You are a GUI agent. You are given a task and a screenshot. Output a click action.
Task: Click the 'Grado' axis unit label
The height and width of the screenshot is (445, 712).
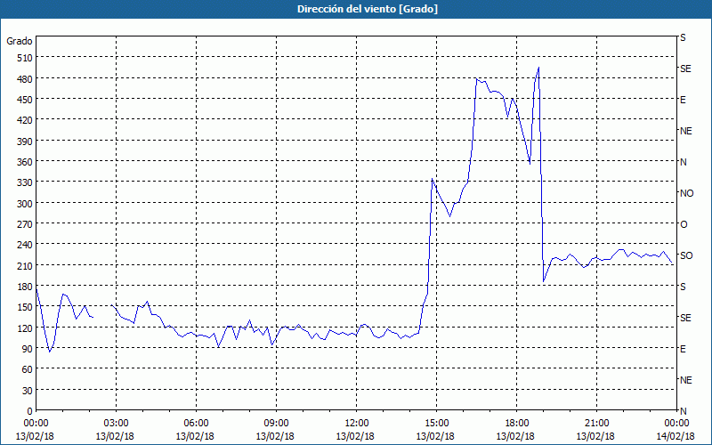pyautogui.click(x=19, y=41)
